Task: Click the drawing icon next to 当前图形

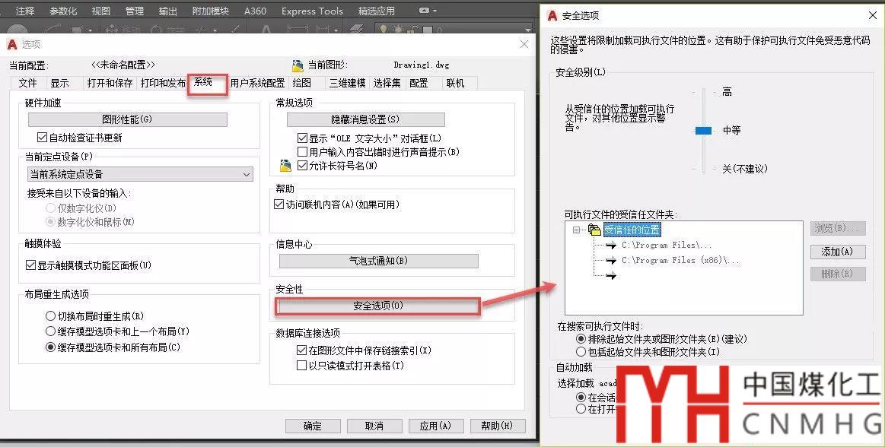Action: click(298, 65)
